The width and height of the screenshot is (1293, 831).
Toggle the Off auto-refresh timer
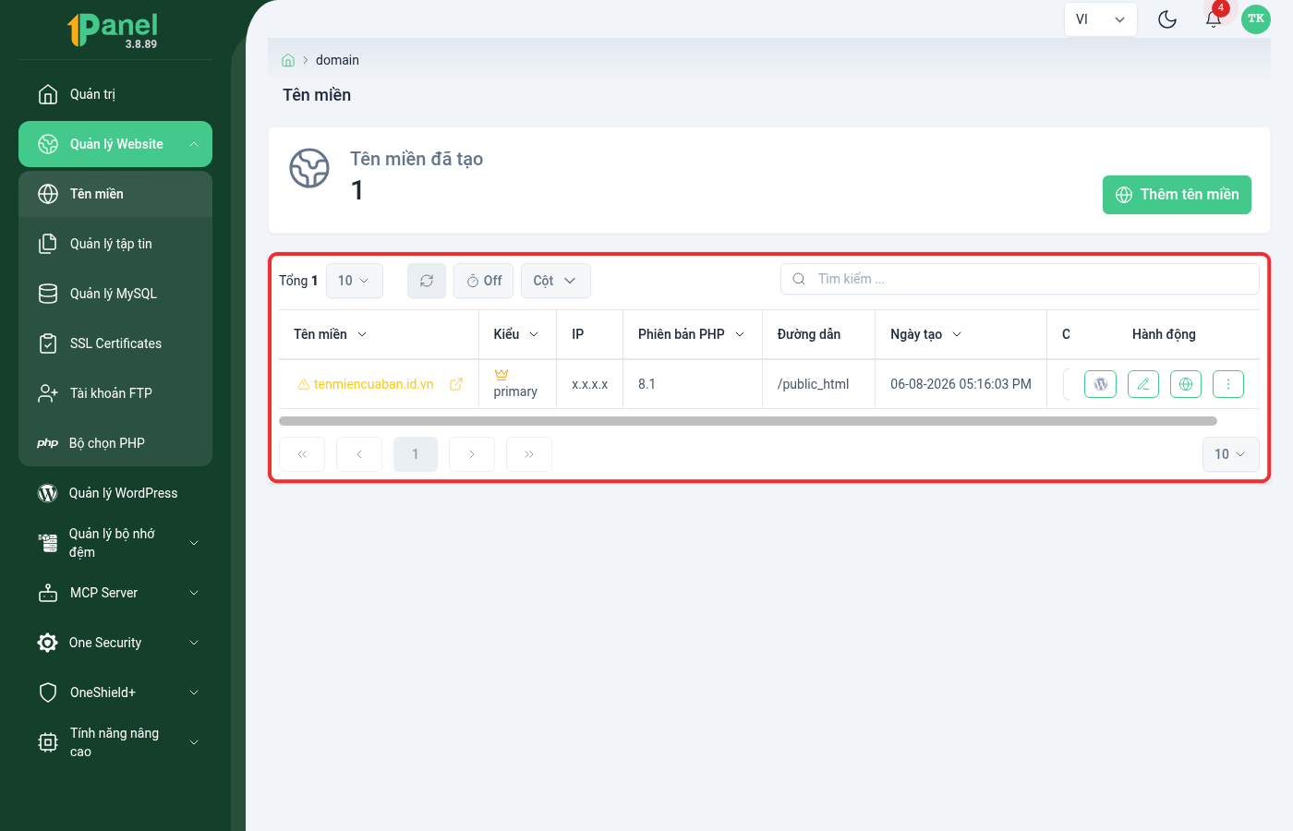click(484, 281)
